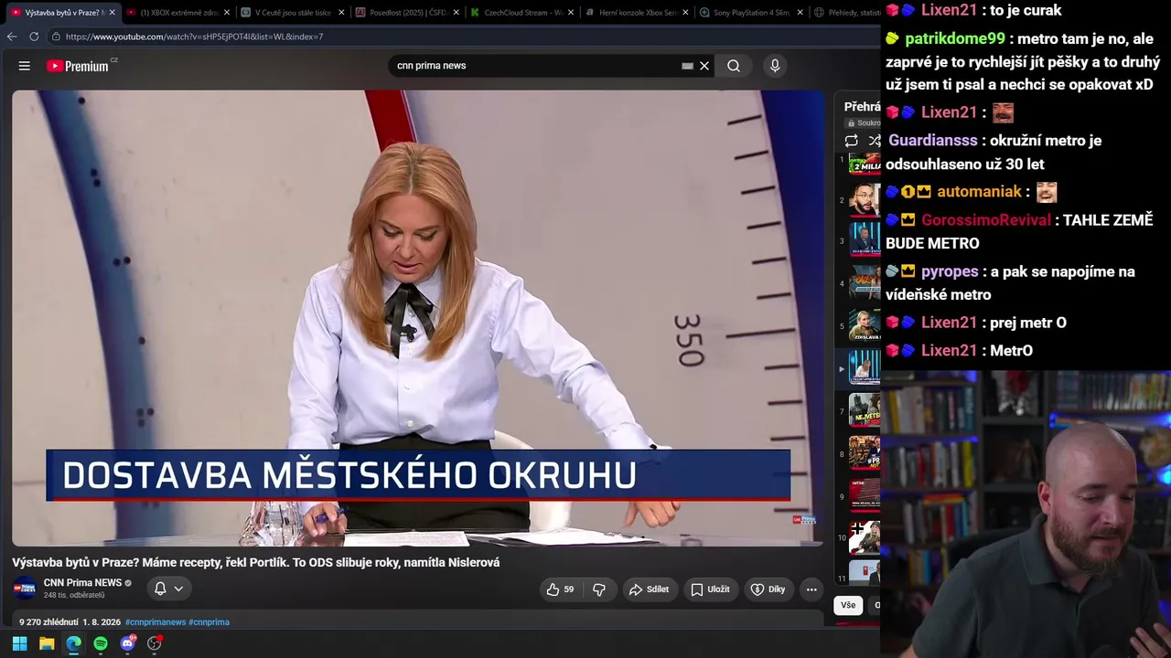Close the CzechCloud Stream tab

point(571,13)
